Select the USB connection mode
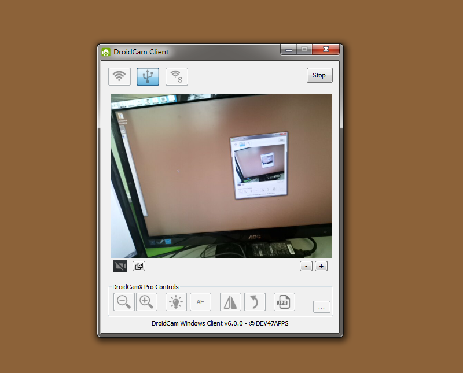This screenshot has width=463, height=373. (x=148, y=76)
